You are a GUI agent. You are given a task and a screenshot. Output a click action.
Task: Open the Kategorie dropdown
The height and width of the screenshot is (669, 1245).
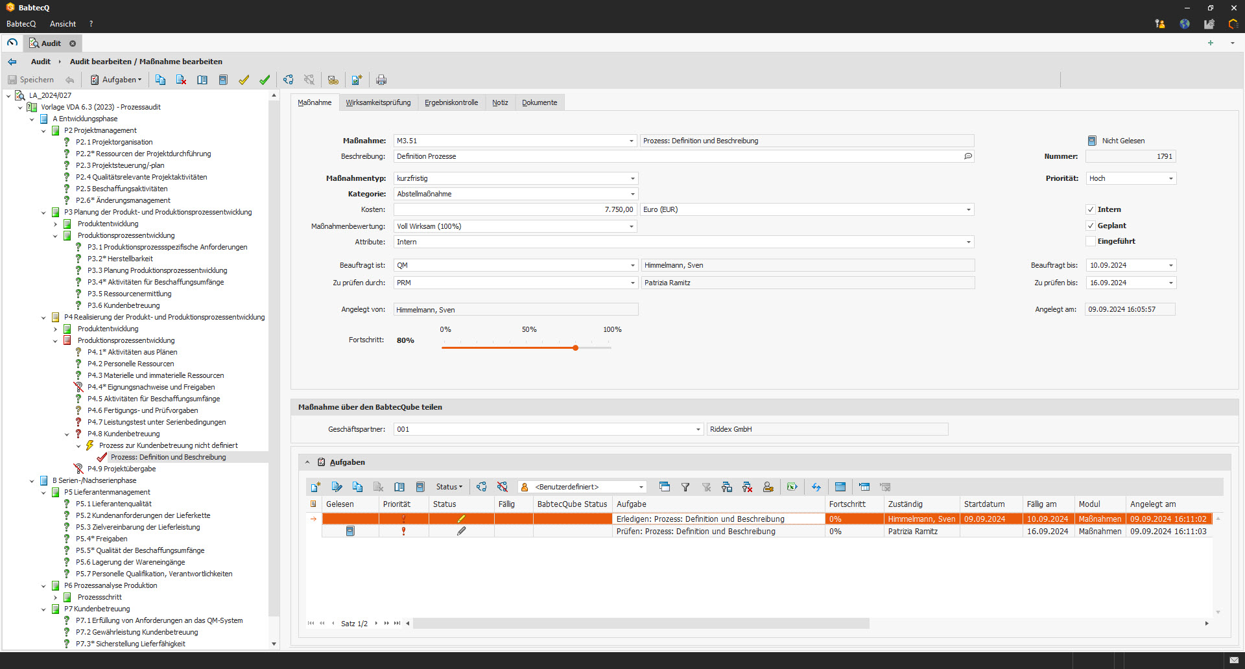[x=633, y=194]
